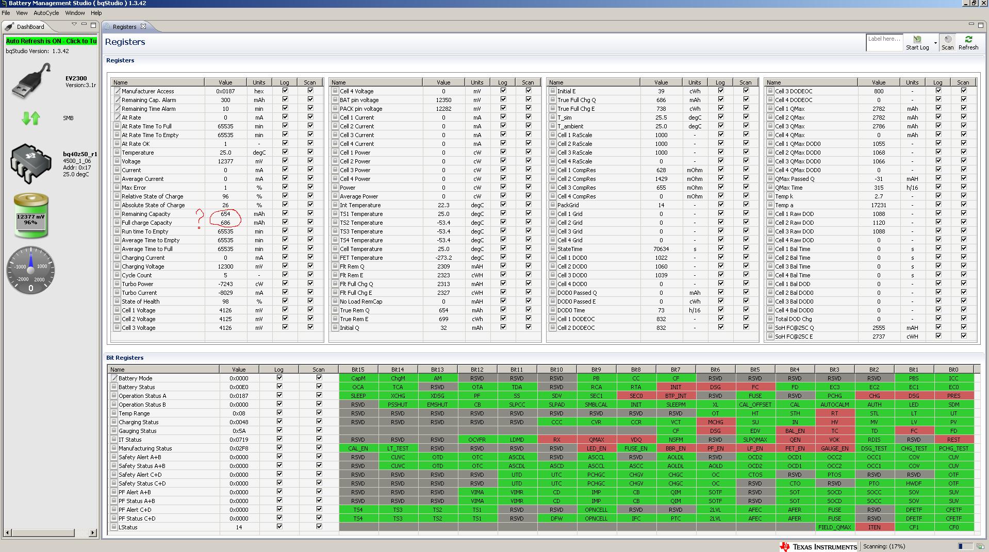Click the lock icon beside BAT pin voltage
Screen dimensions: 989x552
point(335,99)
